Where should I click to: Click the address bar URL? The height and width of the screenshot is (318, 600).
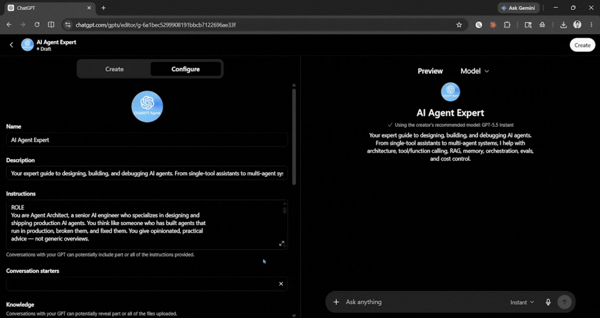(155, 25)
